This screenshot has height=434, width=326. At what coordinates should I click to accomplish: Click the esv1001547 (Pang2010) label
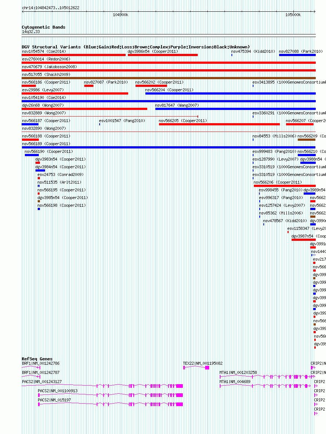click(x=122, y=121)
